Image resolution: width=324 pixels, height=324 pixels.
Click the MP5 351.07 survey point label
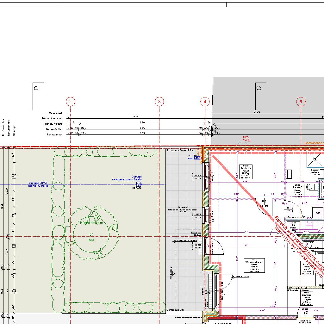tap(246, 139)
